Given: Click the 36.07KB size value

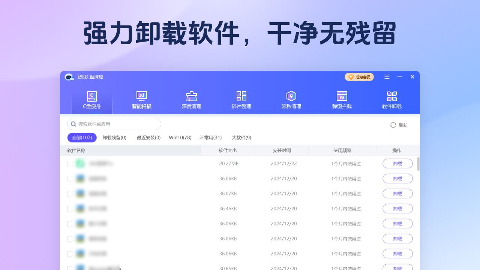Looking at the screenshot, I should pyautogui.click(x=228, y=193).
